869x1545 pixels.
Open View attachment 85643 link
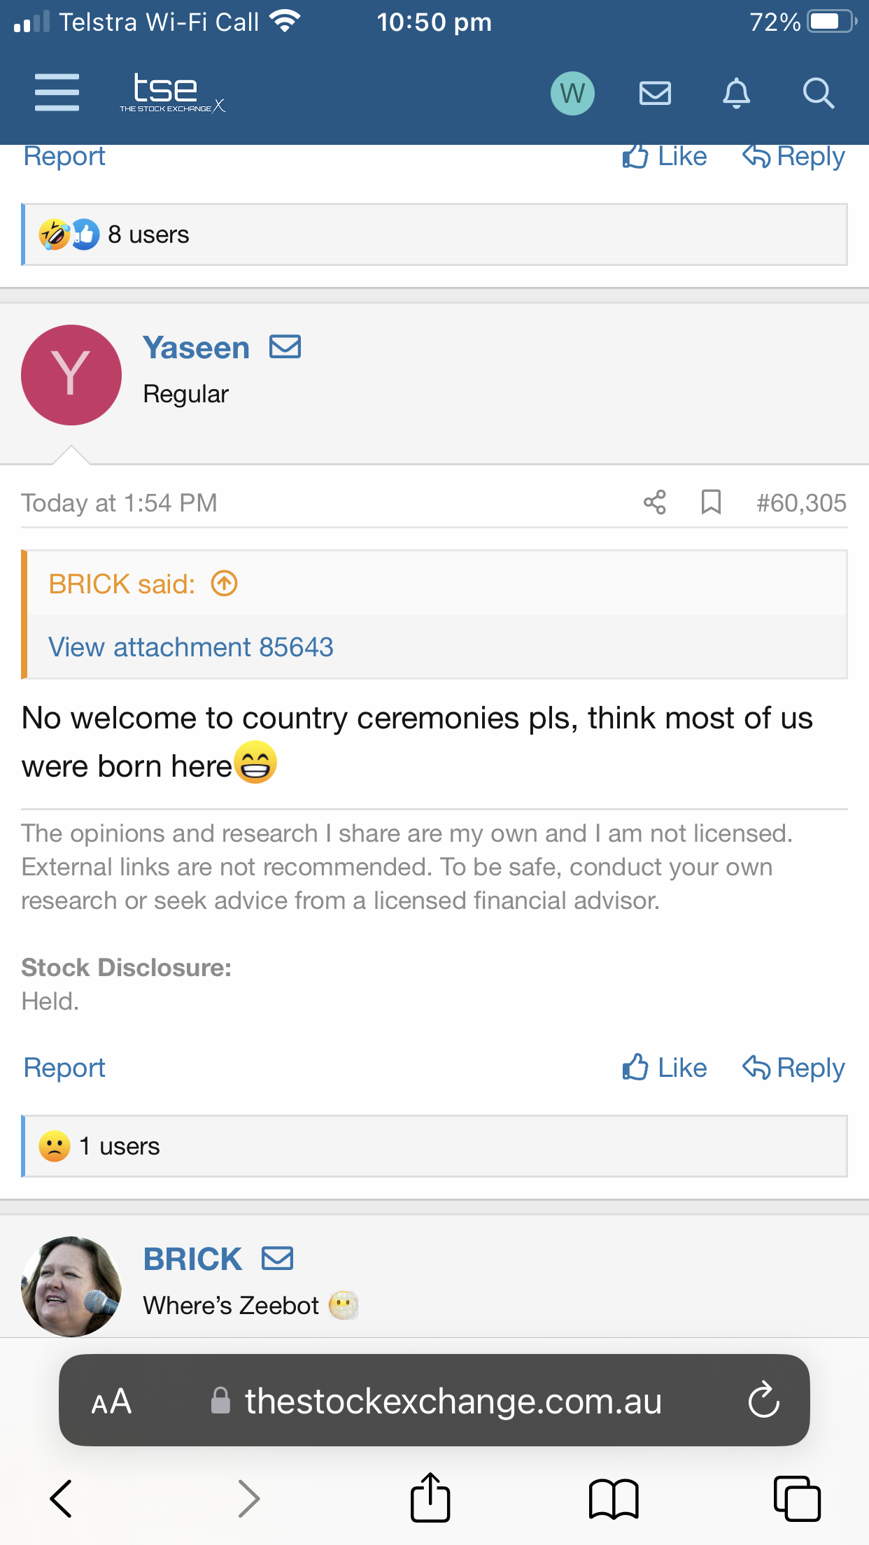[190, 647]
